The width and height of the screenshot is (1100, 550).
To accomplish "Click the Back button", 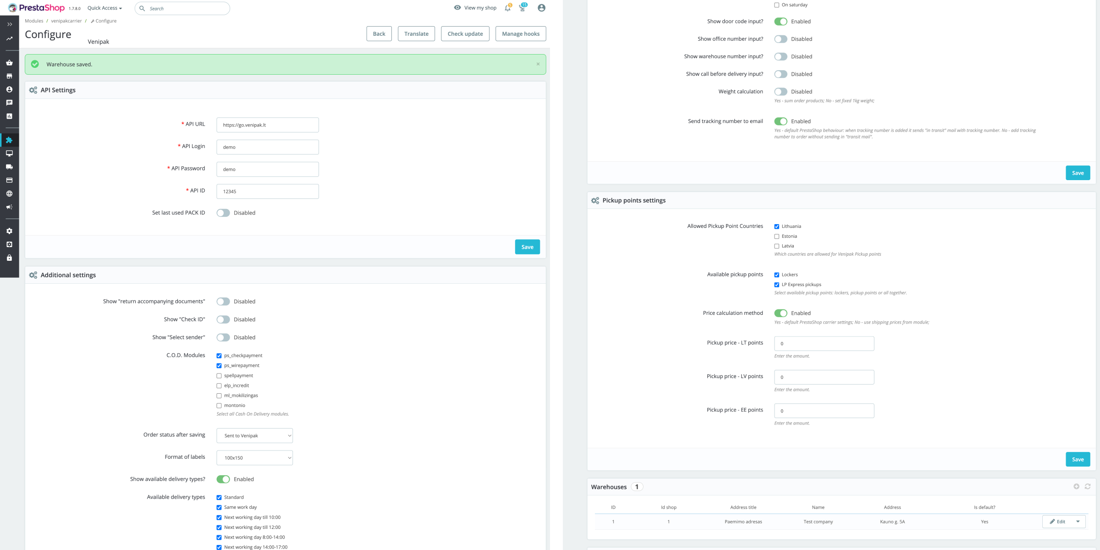I will [379, 33].
